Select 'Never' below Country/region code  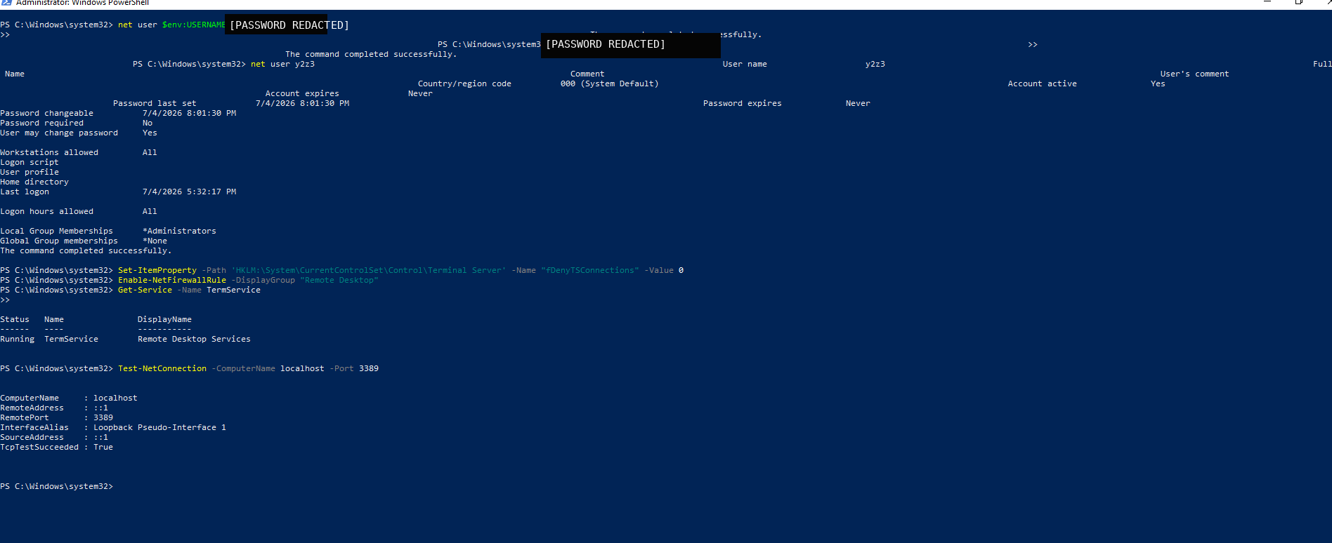tap(420, 93)
